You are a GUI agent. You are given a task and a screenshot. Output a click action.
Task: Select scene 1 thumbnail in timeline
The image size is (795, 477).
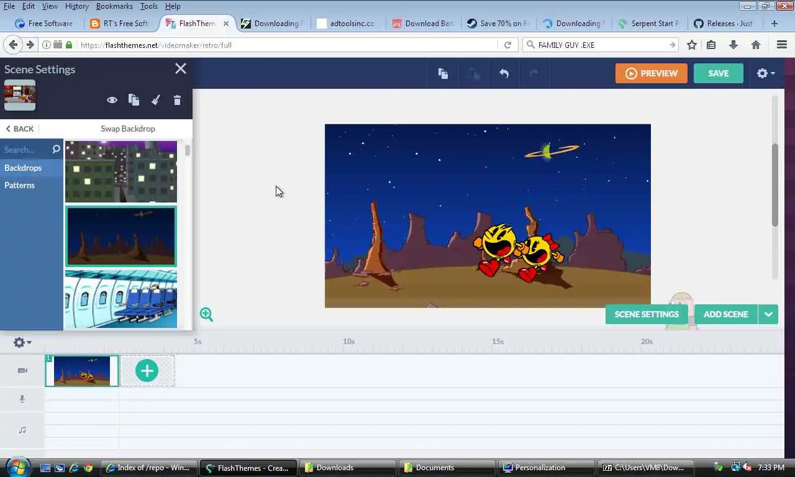point(82,371)
